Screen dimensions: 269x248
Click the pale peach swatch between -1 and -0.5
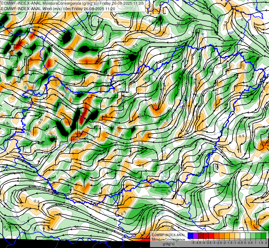pyautogui.click(x=237, y=236)
